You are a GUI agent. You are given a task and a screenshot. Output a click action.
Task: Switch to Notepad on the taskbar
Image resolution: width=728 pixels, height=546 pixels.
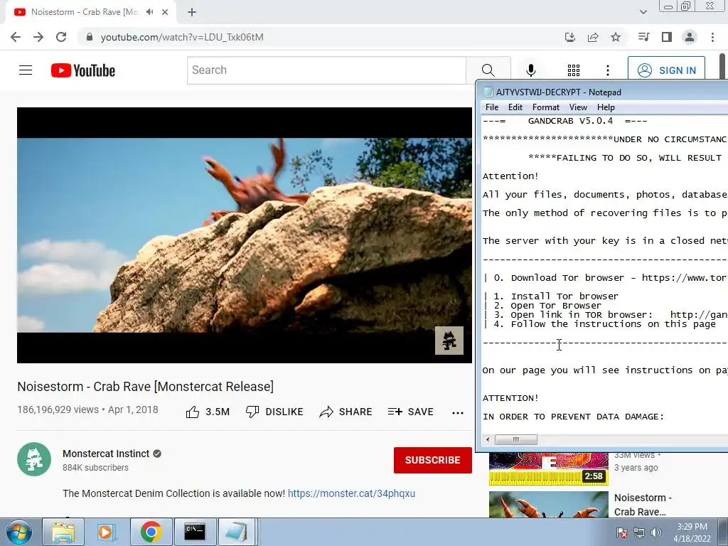pyautogui.click(x=237, y=532)
